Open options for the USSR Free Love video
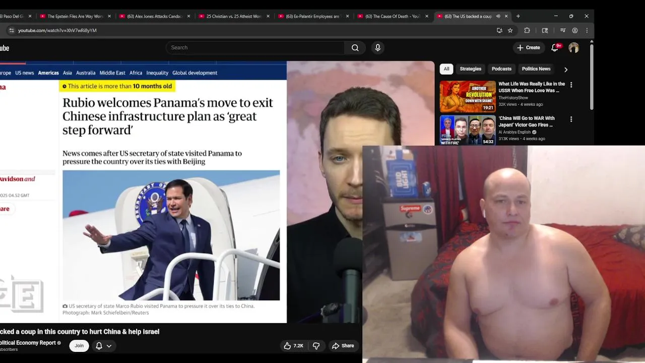Image resolution: width=645 pixels, height=363 pixels. (571, 85)
